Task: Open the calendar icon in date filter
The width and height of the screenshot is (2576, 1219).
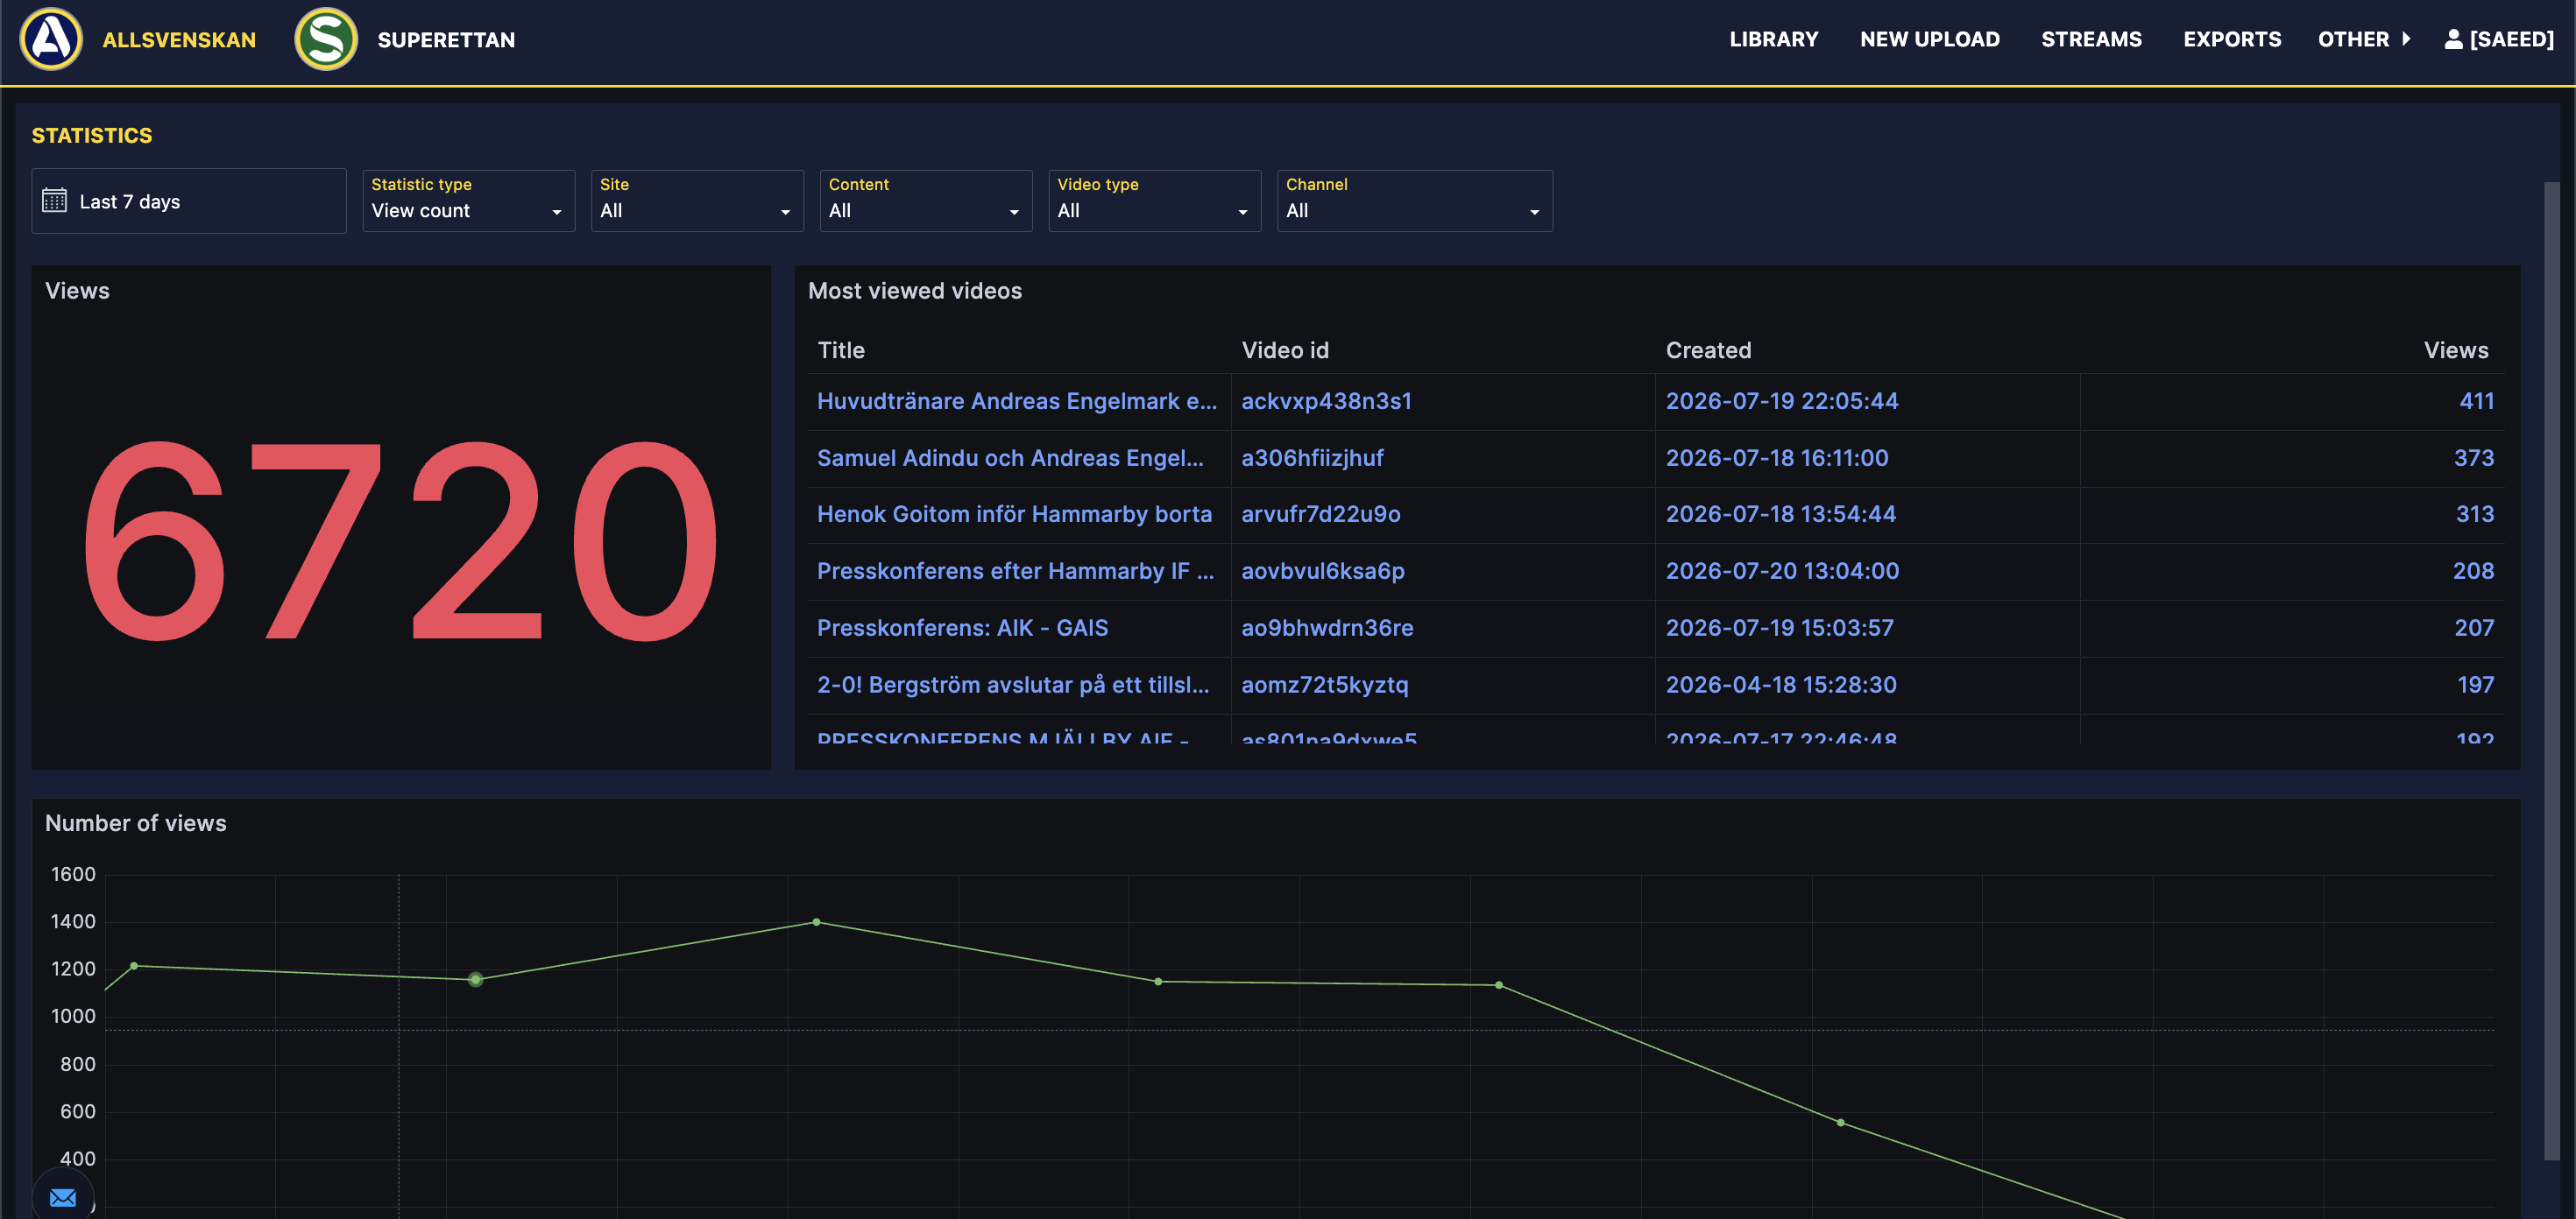Action: [x=54, y=201]
